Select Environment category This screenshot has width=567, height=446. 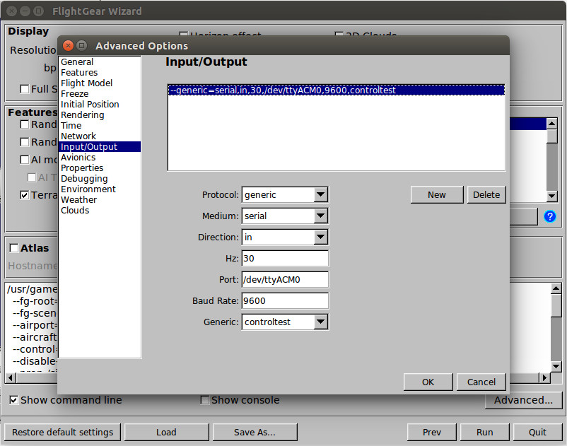coord(88,189)
